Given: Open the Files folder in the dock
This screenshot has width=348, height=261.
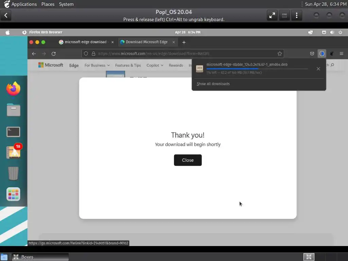Looking at the screenshot, I should pyautogui.click(x=13, y=110).
